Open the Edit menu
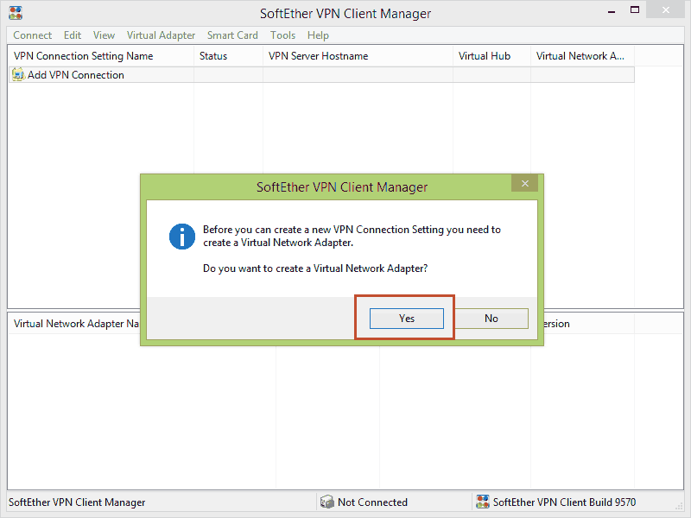 73,35
